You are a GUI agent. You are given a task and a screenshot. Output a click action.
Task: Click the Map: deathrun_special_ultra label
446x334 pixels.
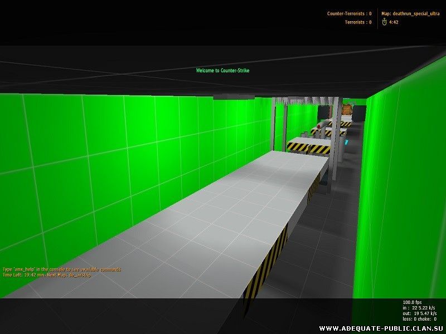pos(410,13)
